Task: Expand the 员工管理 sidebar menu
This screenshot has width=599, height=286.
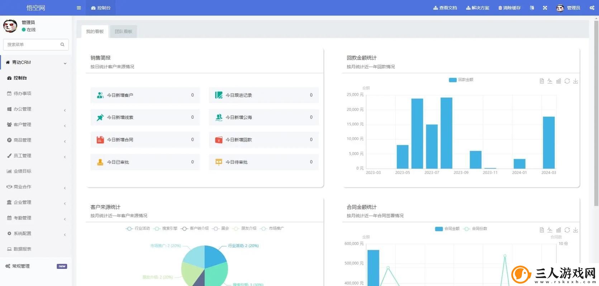Action: 36,156
